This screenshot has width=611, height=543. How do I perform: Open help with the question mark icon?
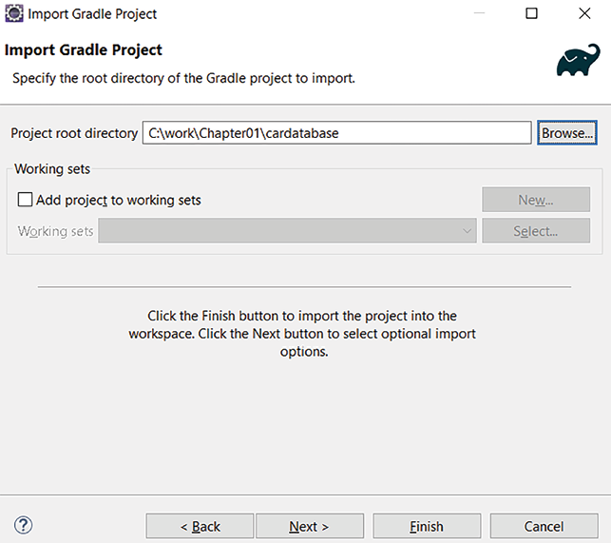24,525
